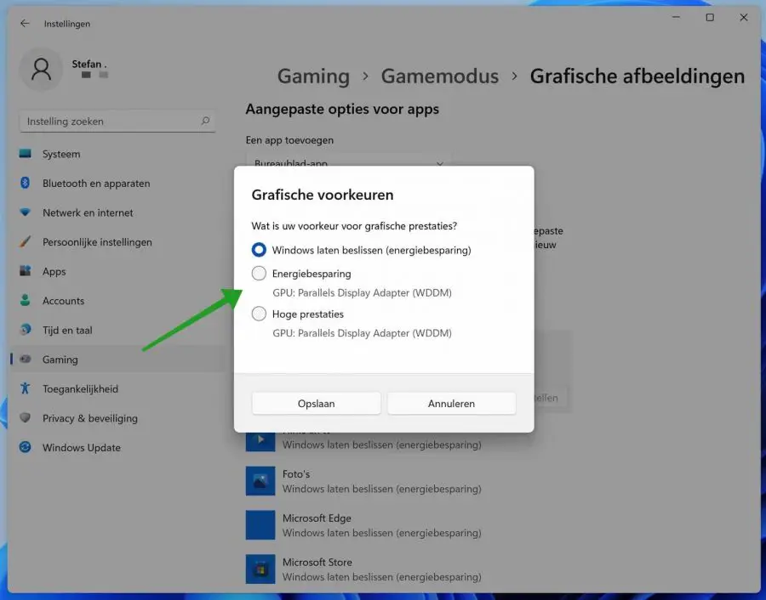This screenshot has width=766, height=600.
Task: Click the Microsoft Edge app icon
Action: 260,525
